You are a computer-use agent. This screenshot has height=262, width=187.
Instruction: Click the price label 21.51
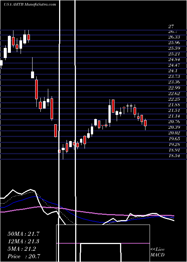[x=175, y=110]
